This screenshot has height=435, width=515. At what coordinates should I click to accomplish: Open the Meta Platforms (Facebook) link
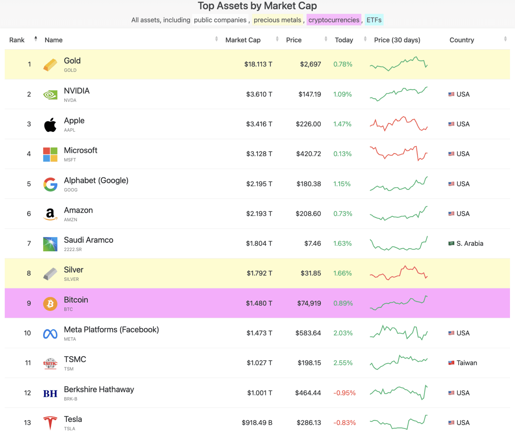(111, 330)
